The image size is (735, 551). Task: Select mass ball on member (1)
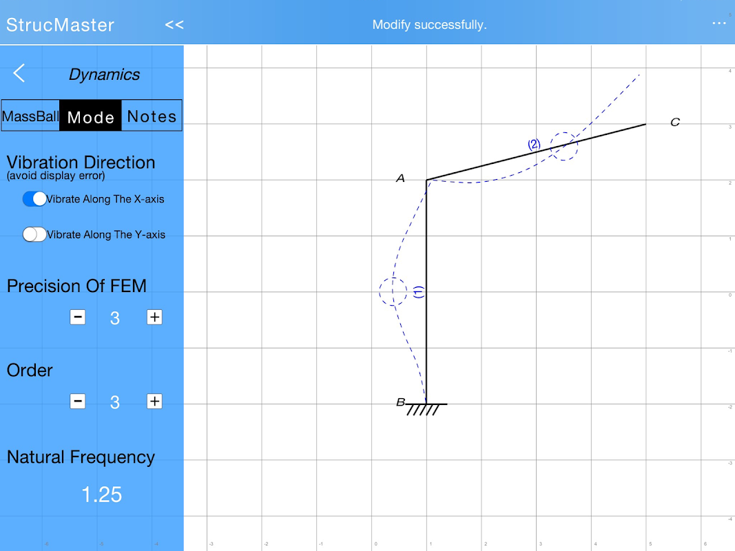(393, 291)
